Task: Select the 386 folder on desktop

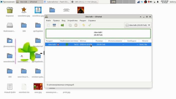Action: tap(24, 25)
